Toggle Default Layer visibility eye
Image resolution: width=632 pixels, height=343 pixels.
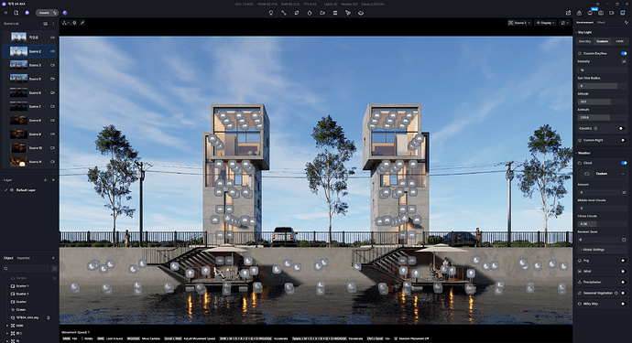(x=12, y=190)
